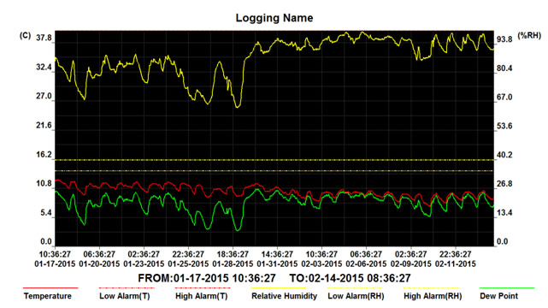Click the (C) left axis unit label
The width and height of the screenshot is (548, 308).
pyautogui.click(x=25, y=35)
